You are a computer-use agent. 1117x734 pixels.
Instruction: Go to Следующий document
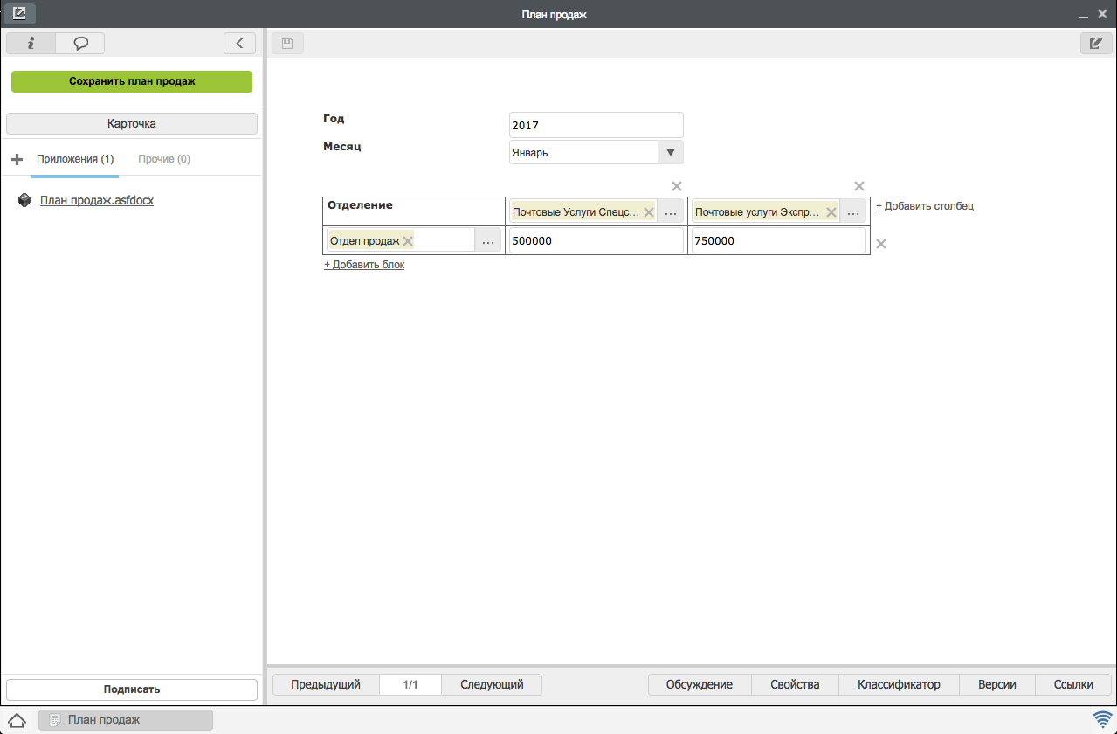[492, 684]
